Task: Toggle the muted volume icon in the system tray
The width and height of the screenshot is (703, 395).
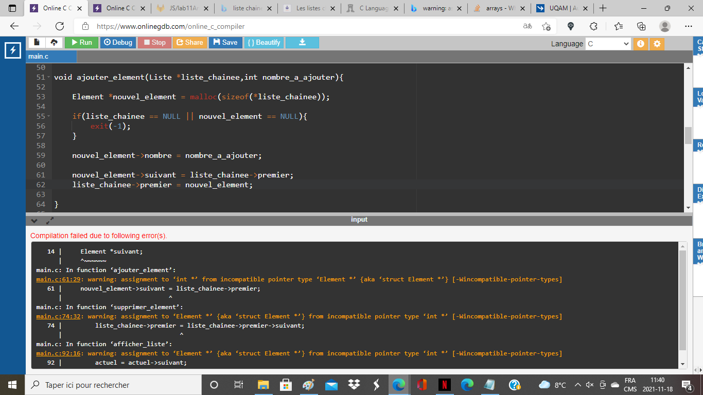Action: [590, 385]
